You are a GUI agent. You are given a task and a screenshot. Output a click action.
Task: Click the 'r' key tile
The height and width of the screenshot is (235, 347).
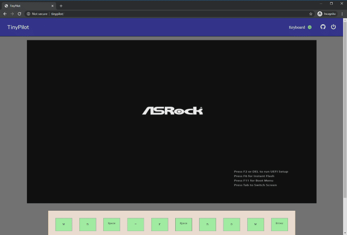[x=160, y=224]
